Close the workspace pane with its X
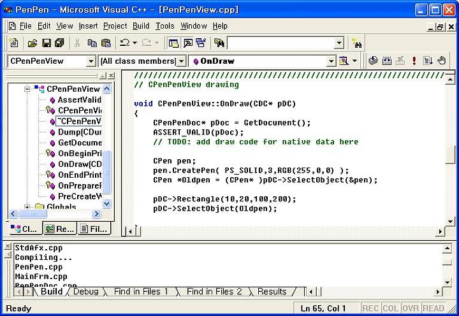Viewport: 459px width, 316px height. [x=111, y=76]
